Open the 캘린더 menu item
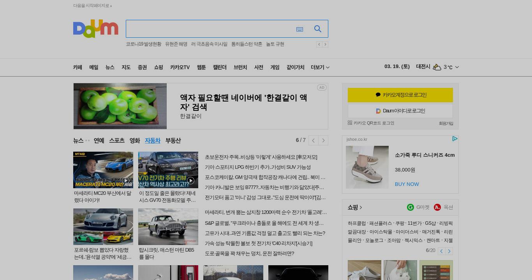532x280 pixels. tap(220, 67)
